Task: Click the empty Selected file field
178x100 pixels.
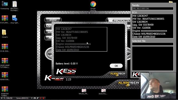Action: 153,44
